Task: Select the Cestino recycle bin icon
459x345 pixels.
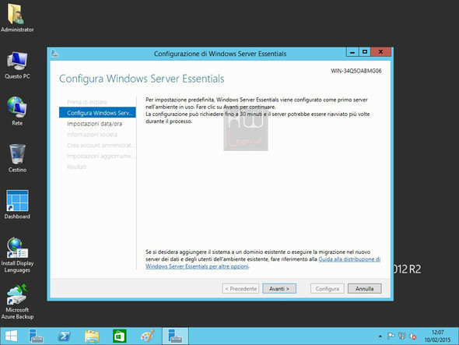Action: [17, 158]
